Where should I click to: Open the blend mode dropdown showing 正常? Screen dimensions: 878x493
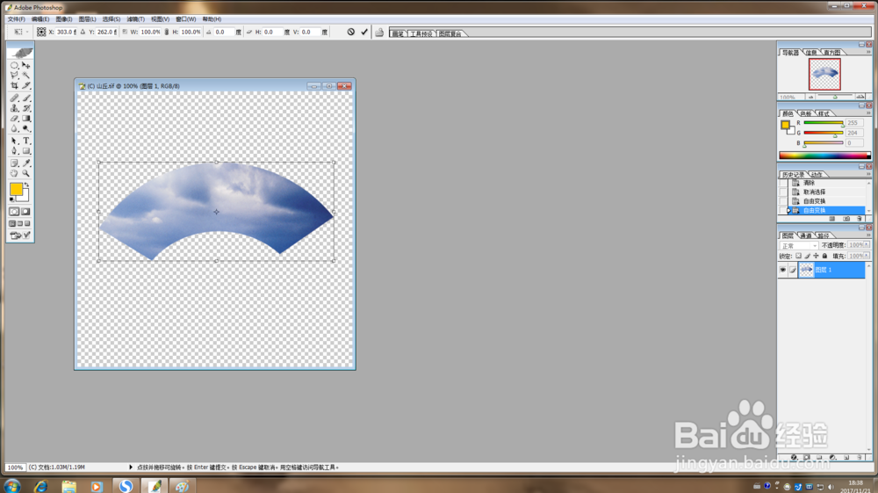pos(799,245)
